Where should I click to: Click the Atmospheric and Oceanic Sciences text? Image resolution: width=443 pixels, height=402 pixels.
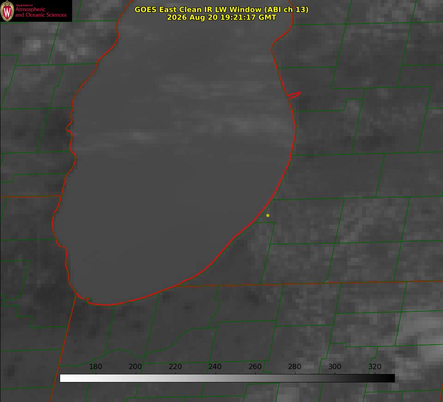[41, 12]
